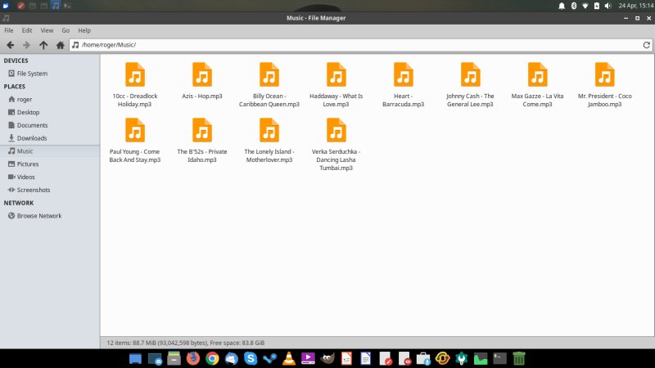655x368 pixels.
Task: Select Music in the sidebar
Action: pos(50,151)
